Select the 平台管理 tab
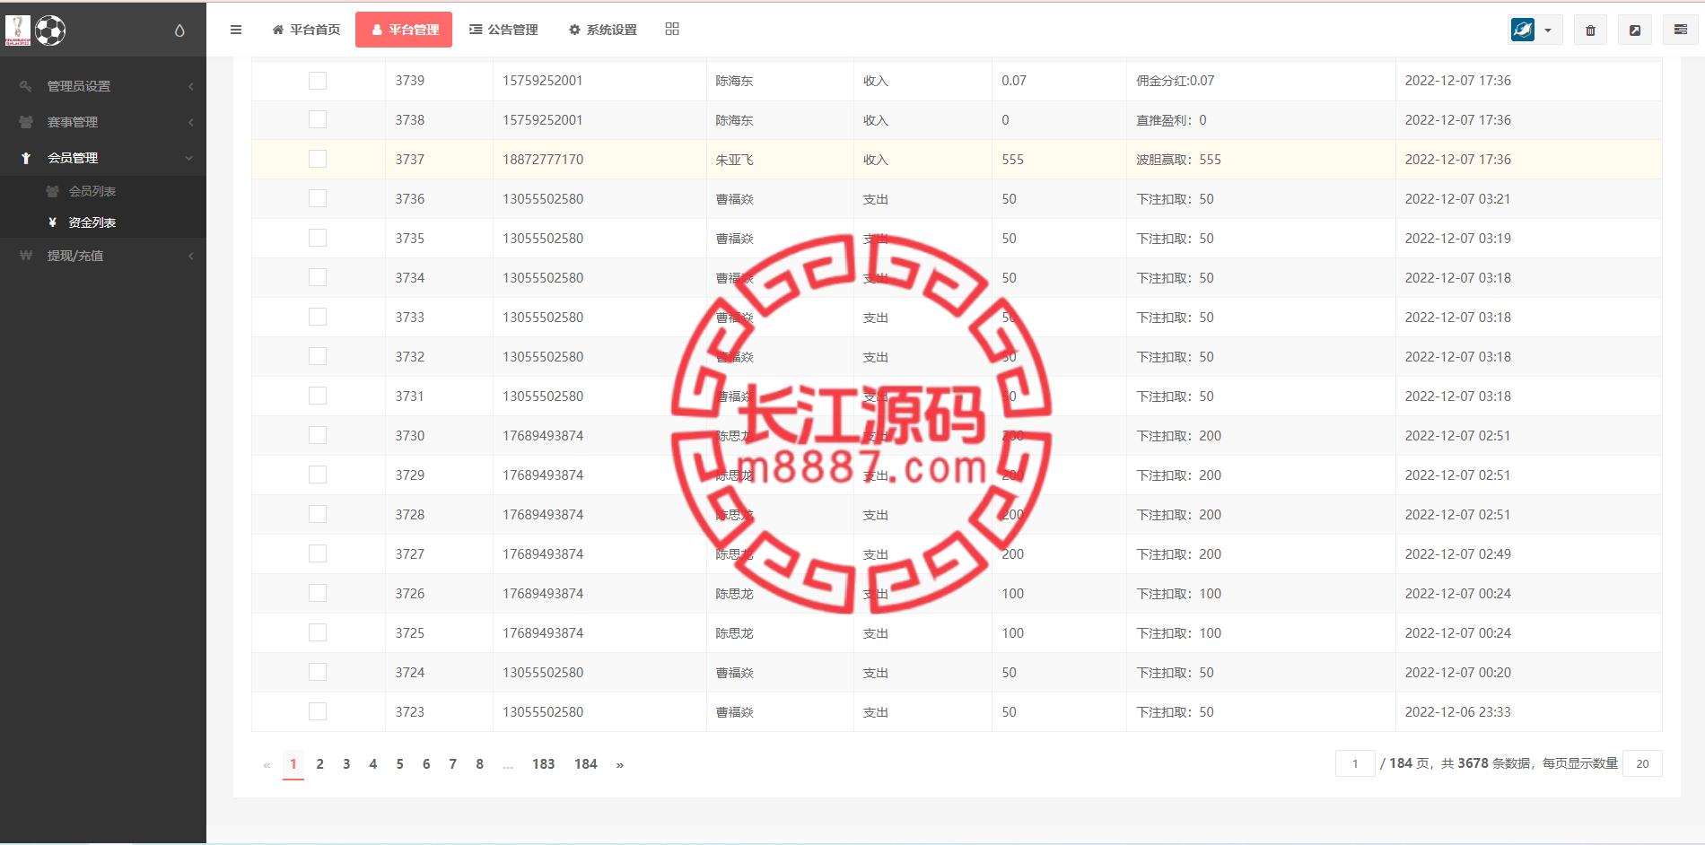Screen dimensions: 1705x845 coord(404,30)
